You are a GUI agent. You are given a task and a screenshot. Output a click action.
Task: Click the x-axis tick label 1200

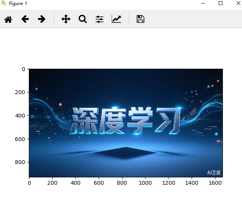[169, 183]
